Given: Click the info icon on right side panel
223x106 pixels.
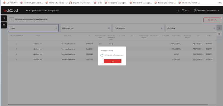Looking at the screenshot, I should (x=219, y=28).
